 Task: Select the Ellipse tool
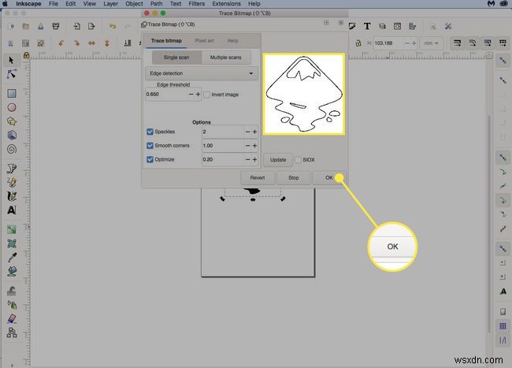[12, 107]
